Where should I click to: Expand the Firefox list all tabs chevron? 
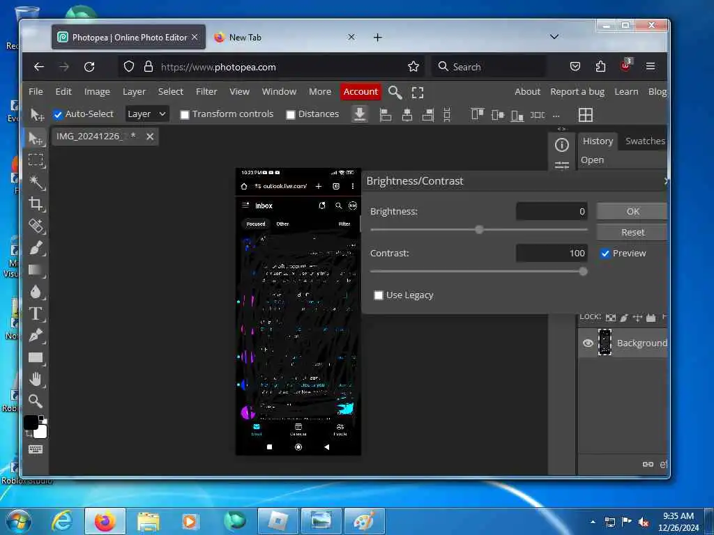[x=554, y=37]
